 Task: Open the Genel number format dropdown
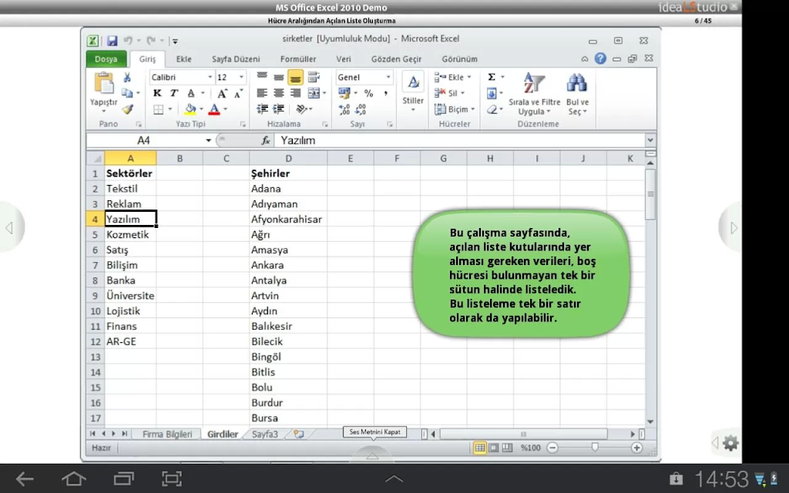click(x=388, y=77)
